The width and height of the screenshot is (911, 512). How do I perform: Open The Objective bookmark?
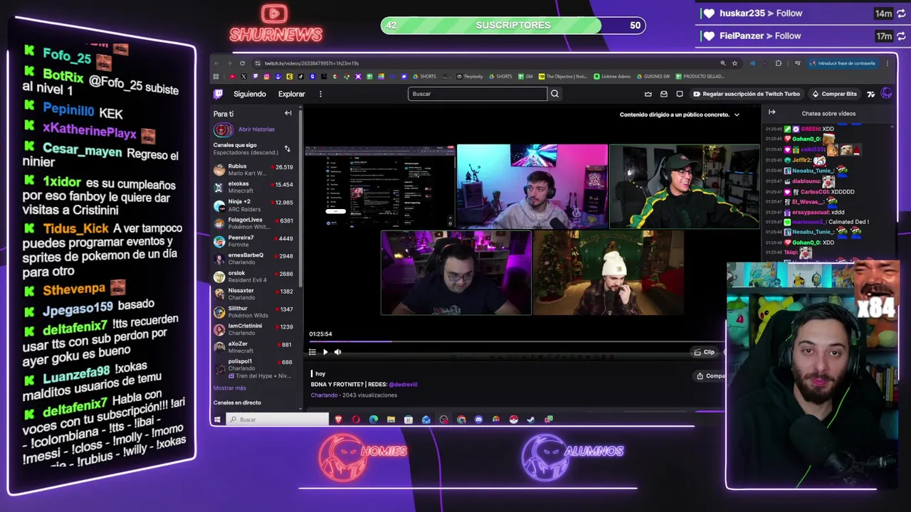[x=563, y=76]
